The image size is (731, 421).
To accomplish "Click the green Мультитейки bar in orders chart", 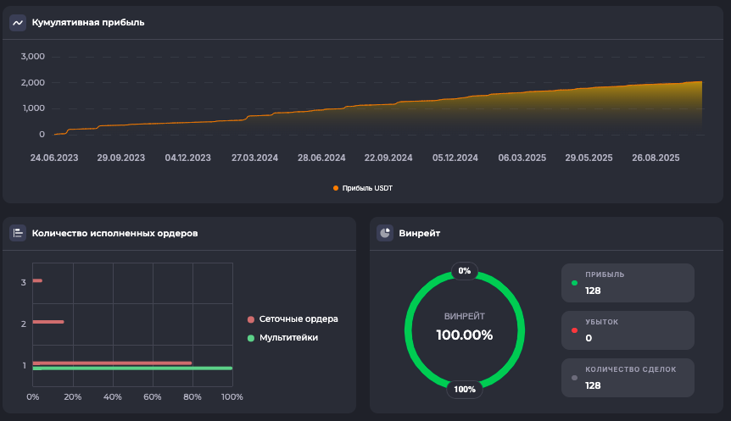I will point(132,368).
